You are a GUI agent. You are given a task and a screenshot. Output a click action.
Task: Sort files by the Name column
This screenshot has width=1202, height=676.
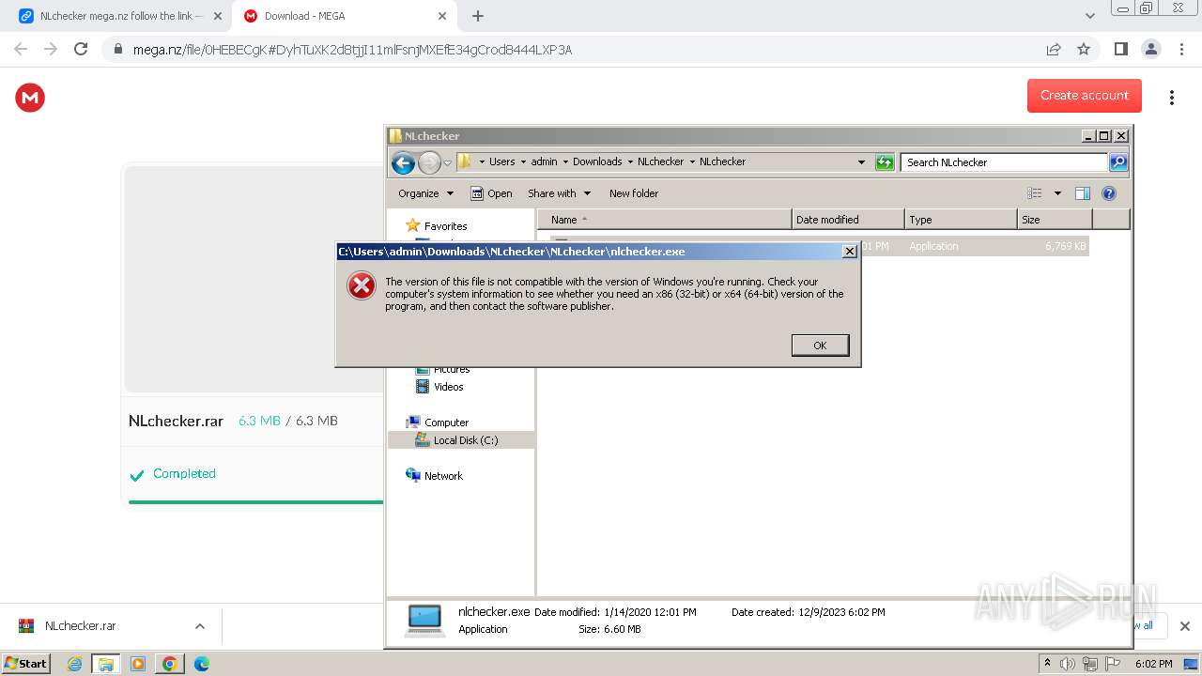tap(664, 220)
